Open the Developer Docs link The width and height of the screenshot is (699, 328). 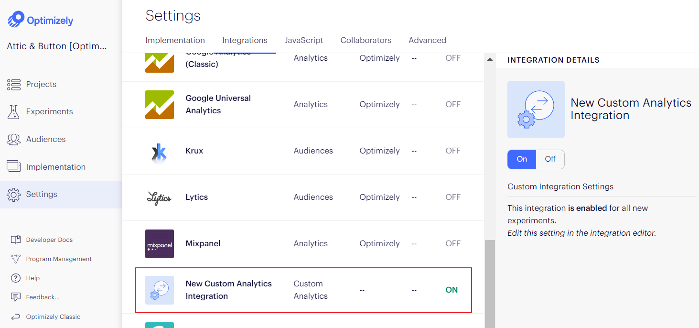coord(49,240)
